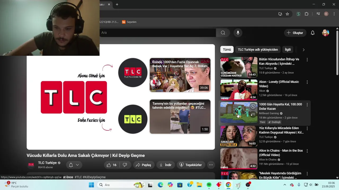
Task: Click the install app icon in address bar
Action: coord(280,14)
